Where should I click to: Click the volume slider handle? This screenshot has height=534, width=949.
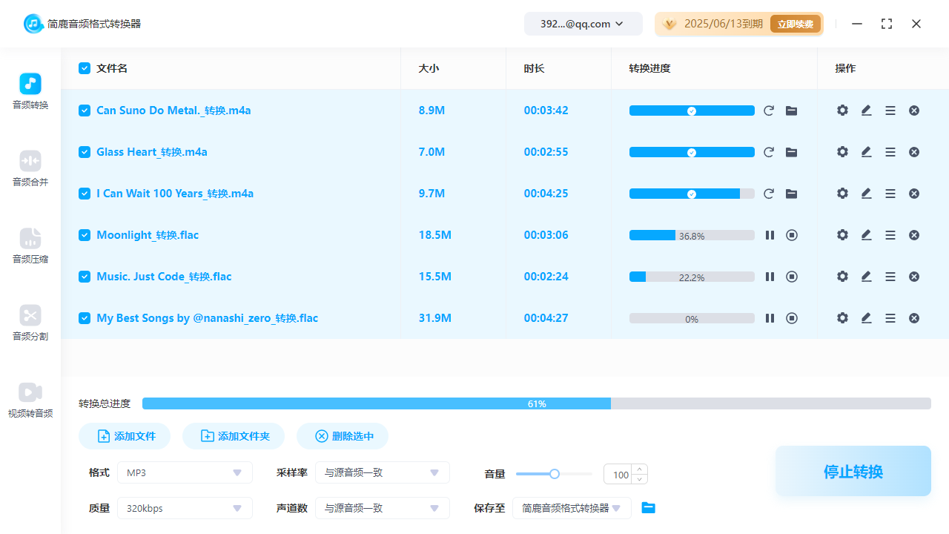tap(554, 474)
